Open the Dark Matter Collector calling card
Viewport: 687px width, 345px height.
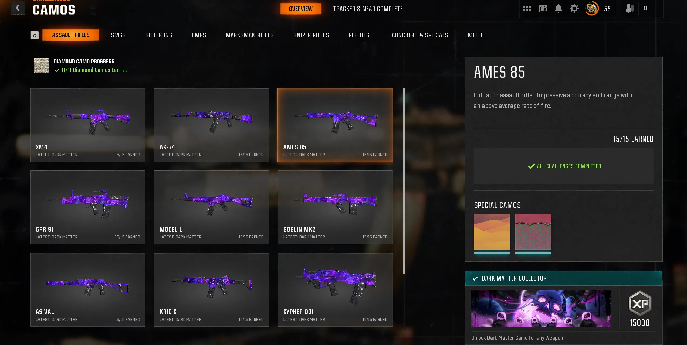pos(541,309)
